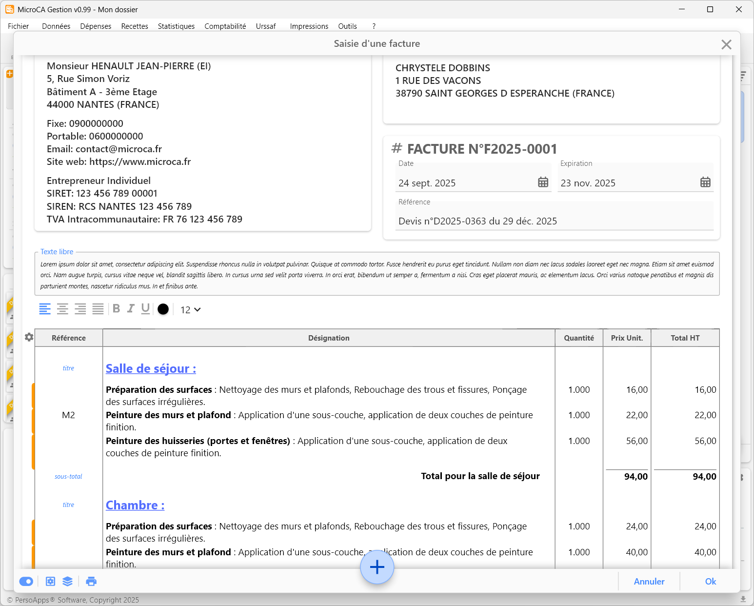754x606 pixels.
Task: Right-align the free text
Action: point(80,309)
